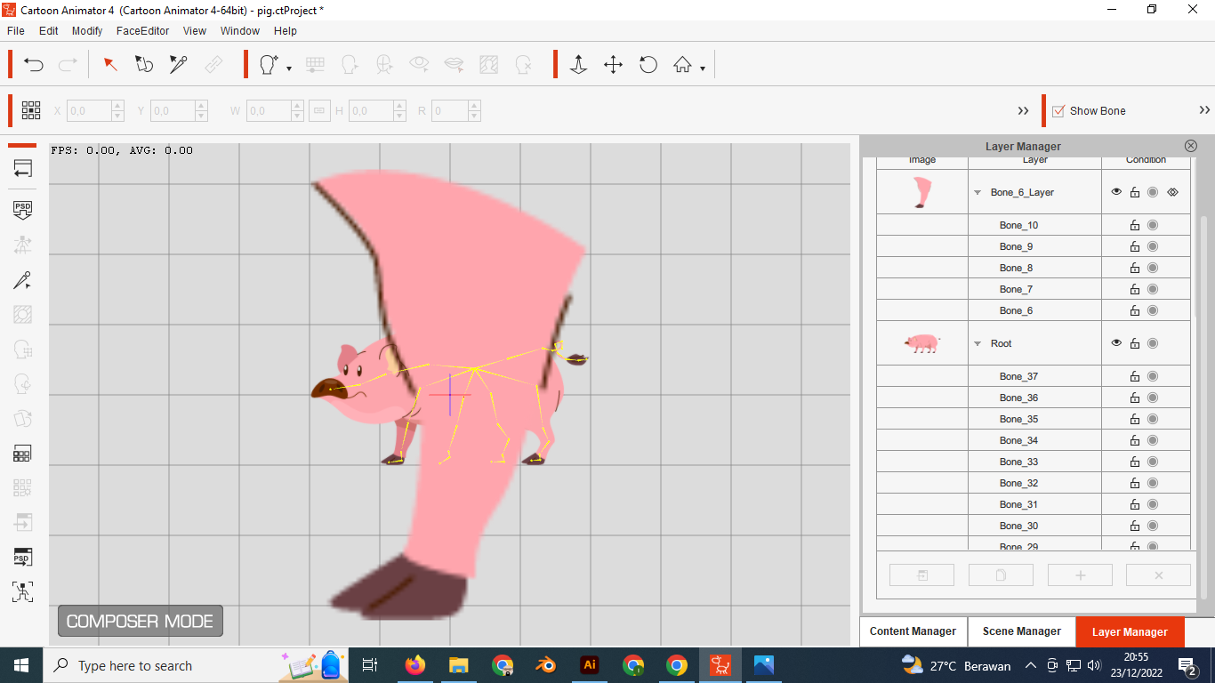Screen dimensions: 1215x683
Task: Click the greyed slider table icon in toolbar
Action: 315,64
